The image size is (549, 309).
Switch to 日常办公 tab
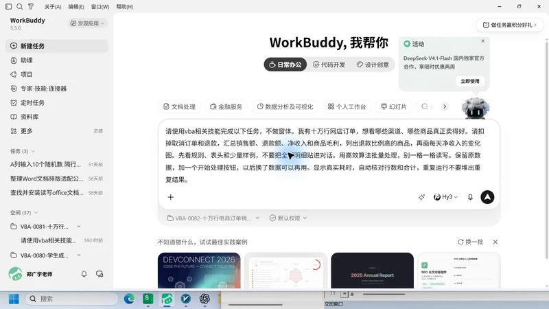(285, 65)
